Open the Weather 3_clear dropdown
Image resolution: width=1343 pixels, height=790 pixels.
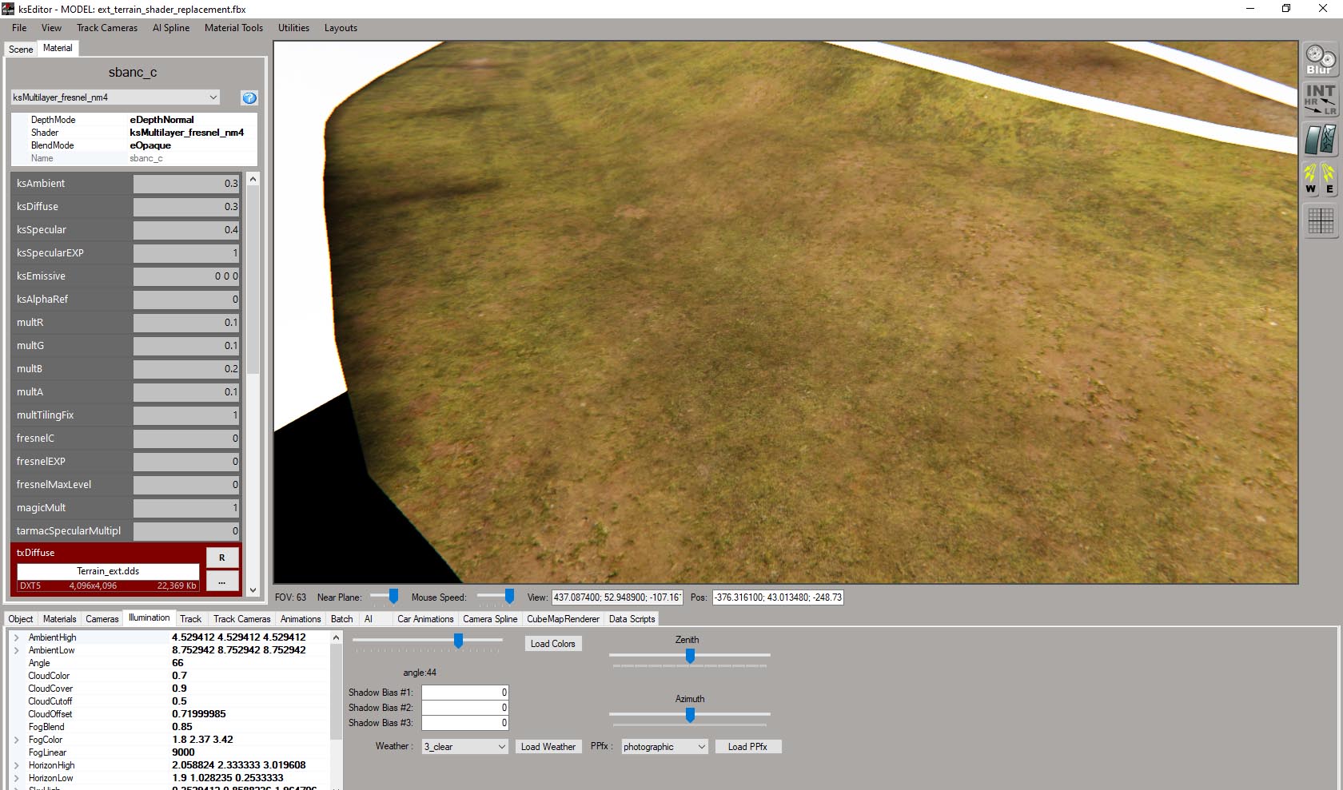(464, 747)
